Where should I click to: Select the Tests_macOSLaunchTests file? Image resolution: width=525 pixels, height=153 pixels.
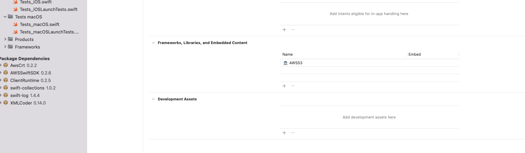coord(49,32)
